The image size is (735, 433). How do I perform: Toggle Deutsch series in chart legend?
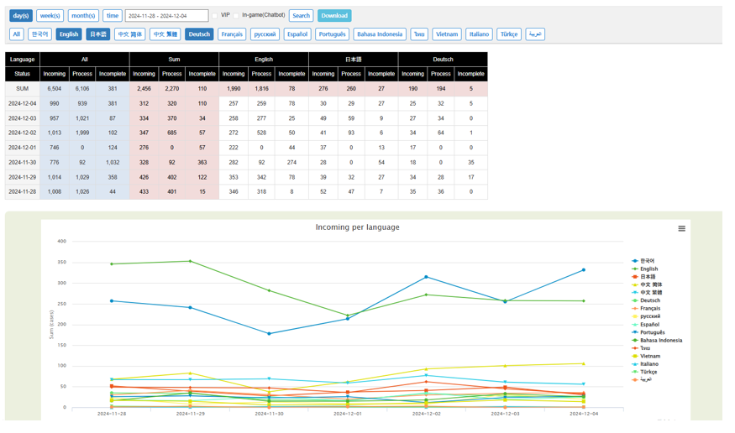tap(649, 300)
